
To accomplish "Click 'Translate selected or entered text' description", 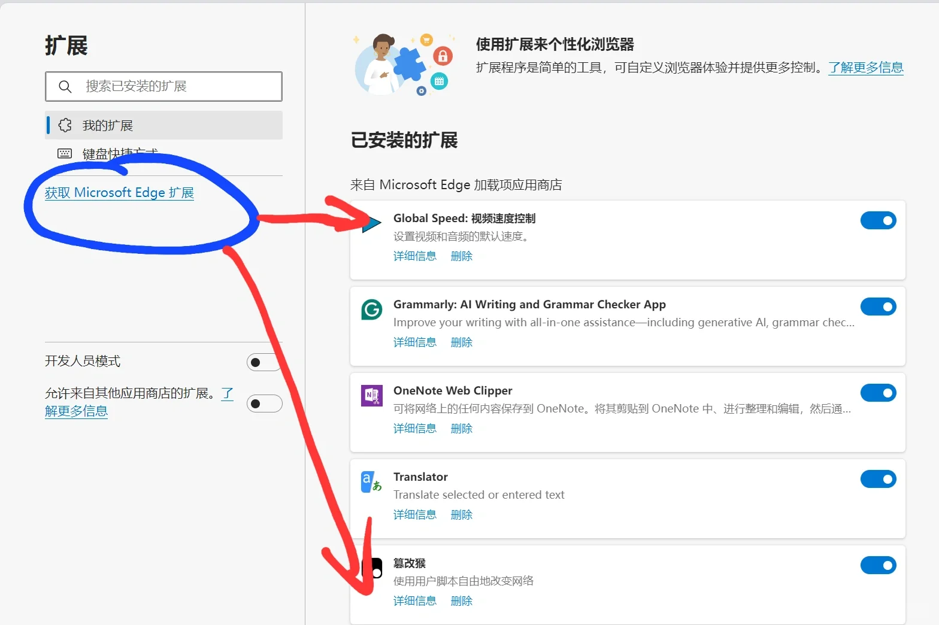I will pos(479,495).
